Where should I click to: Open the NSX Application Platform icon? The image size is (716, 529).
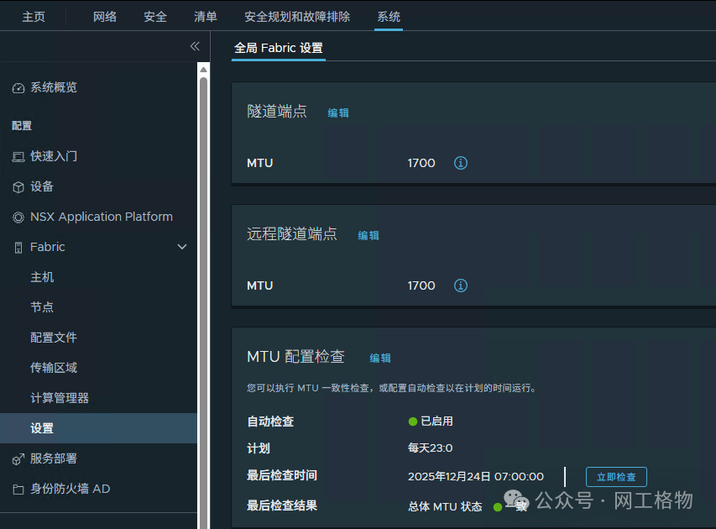click(x=18, y=217)
